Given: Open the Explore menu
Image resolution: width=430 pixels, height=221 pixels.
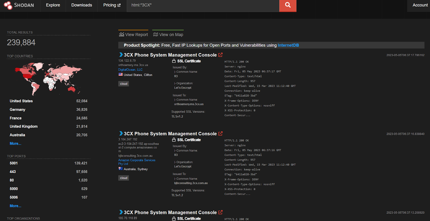Looking at the screenshot, I should tap(53, 5).
